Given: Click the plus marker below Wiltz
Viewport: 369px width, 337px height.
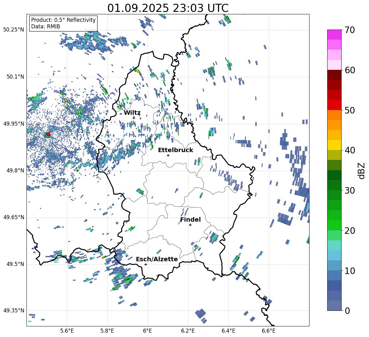Looking at the screenshot, I should click(x=134, y=118).
